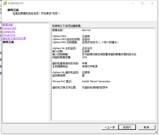Click the 与虚拟机相同的目录中 swapfile value

pos(95,87)
